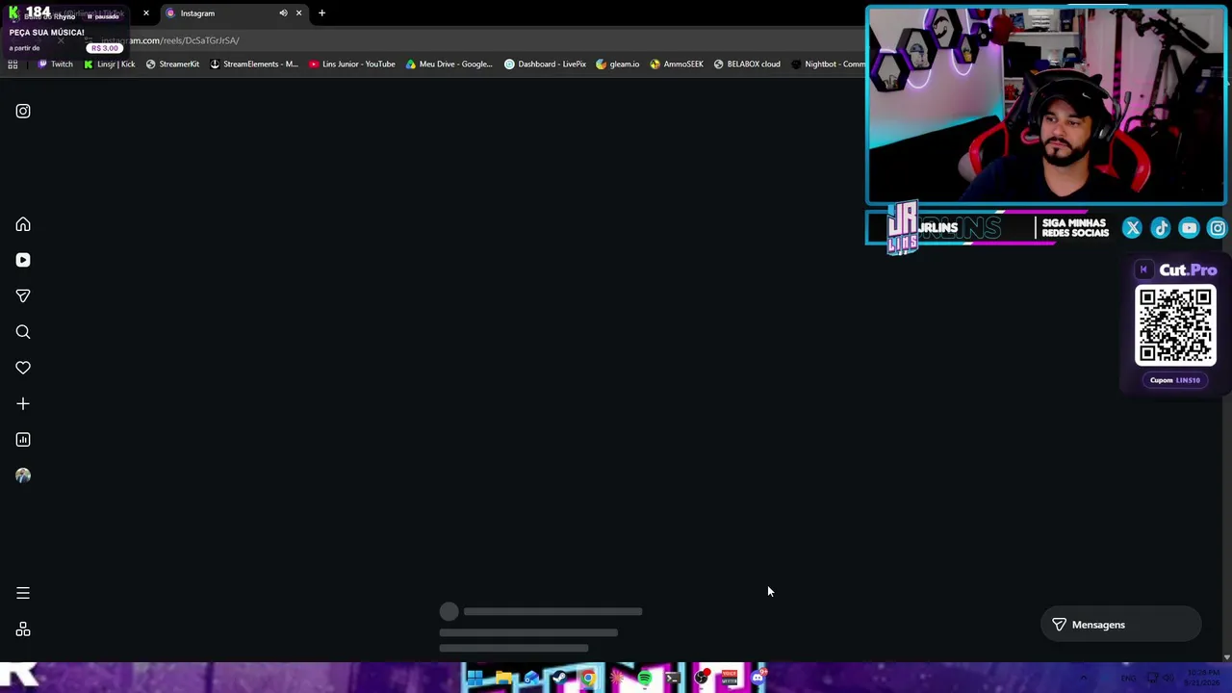The image size is (1232, 693).
Task: Click the YouTube icon in stream overlay
Action: tap(1189, 228)
